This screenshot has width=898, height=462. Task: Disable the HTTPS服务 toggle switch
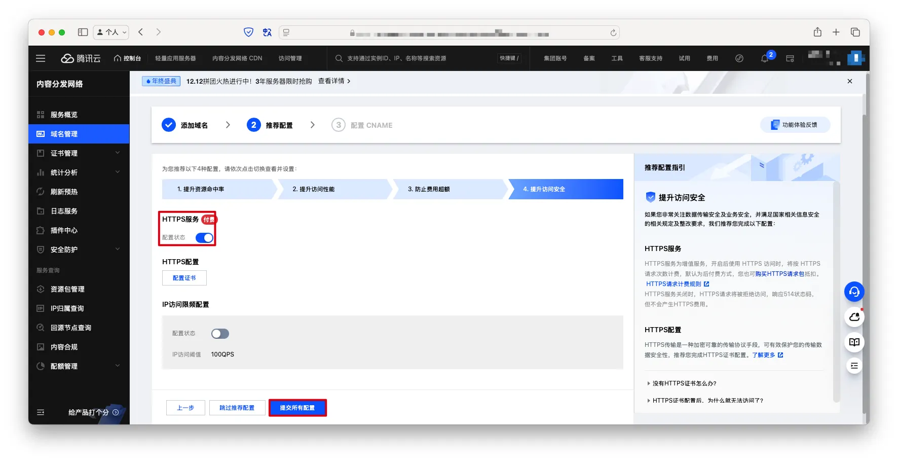204,238
